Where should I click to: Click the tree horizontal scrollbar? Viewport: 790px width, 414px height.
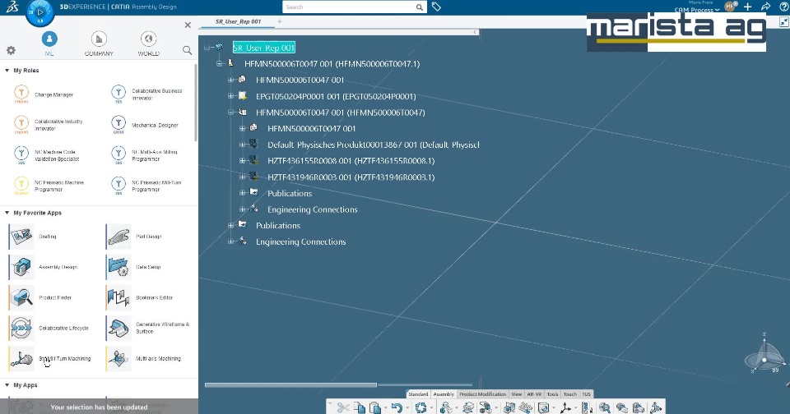pyautogui.click(x=290, y=384)
